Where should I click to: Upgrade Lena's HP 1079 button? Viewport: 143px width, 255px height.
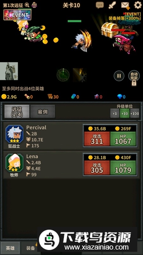point(123,168)
